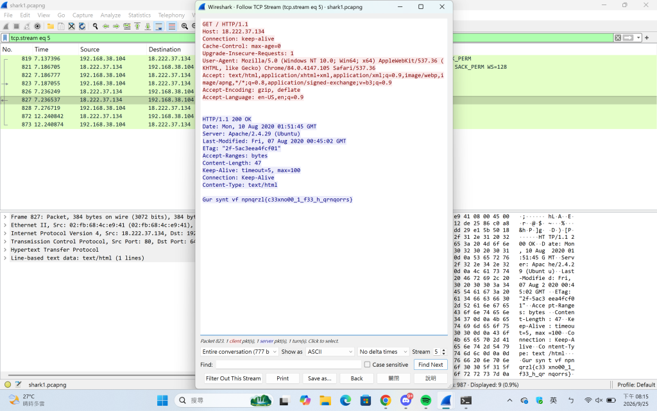
Task: Click the Find text field
Action: tap(288, 365)
